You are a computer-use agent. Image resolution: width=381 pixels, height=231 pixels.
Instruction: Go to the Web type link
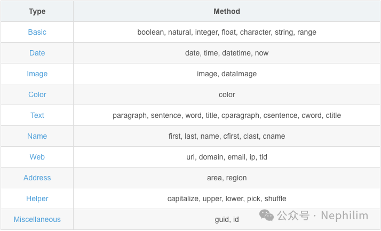37,157
